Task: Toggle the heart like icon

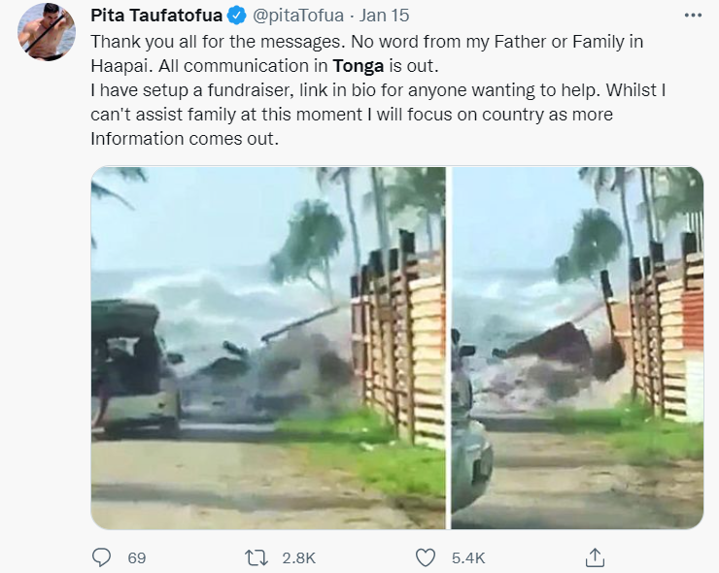Action: (425, 557)
